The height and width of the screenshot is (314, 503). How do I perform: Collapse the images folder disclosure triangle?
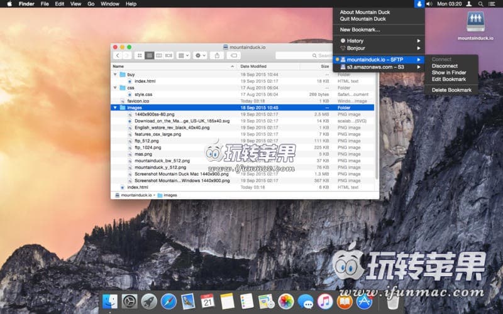coord(115,107)
